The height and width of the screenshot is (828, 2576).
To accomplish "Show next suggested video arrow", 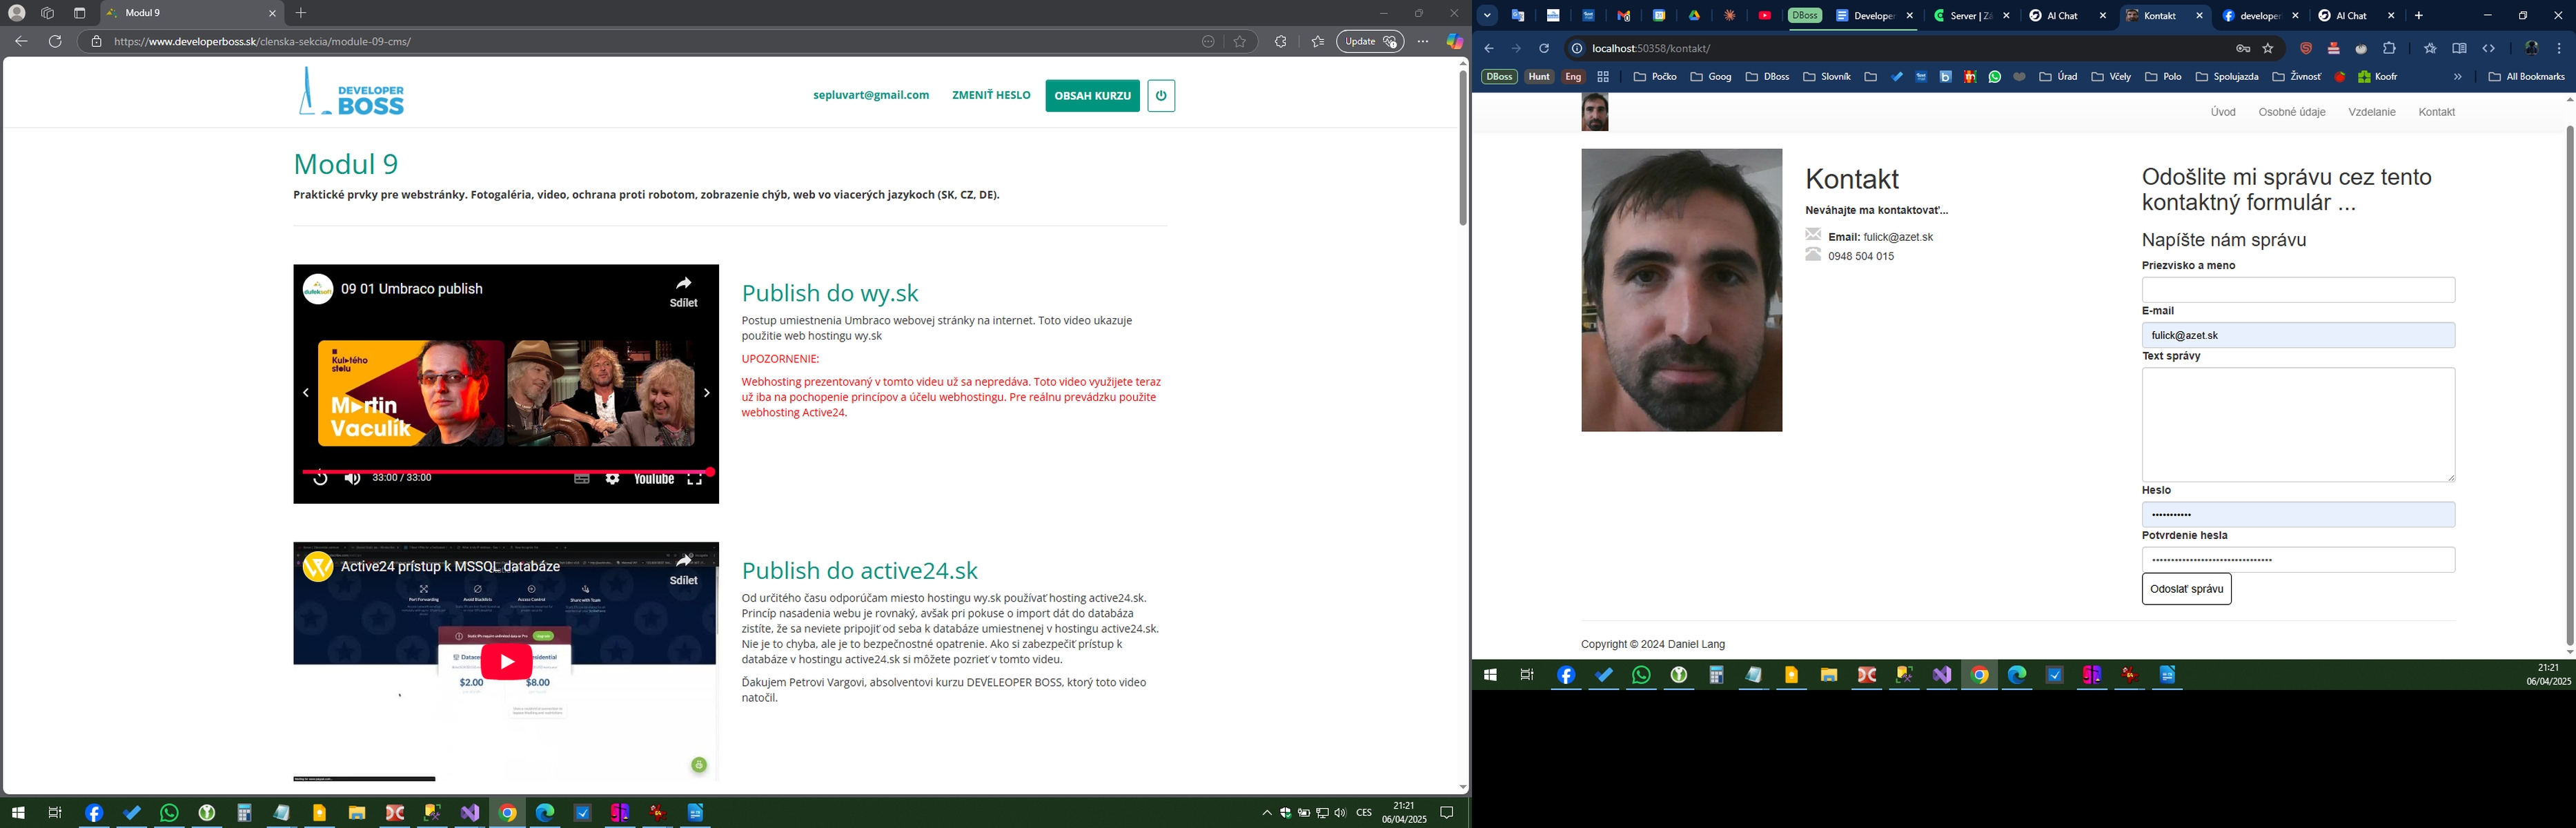I will pyautogui.click(x=706, y=393).
